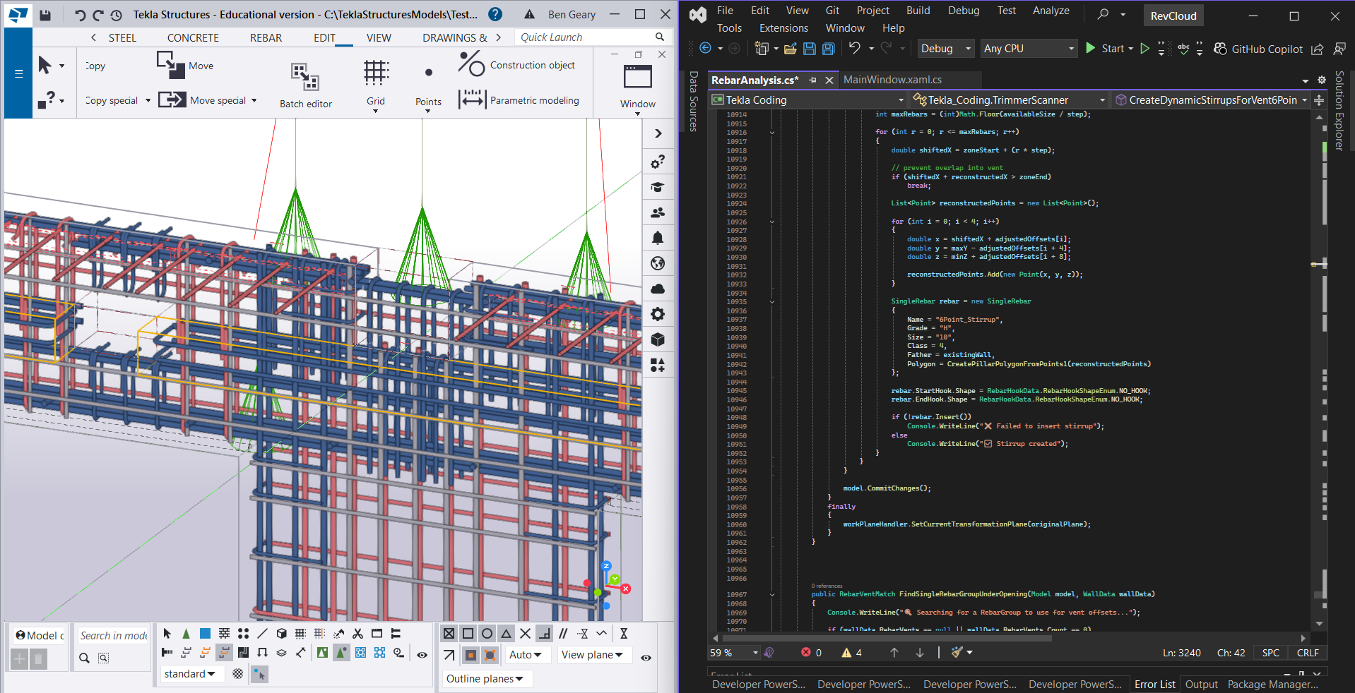Screen dimensions: 1355x693
Task: Switch to the REBAR ribbon tab
Action: pos(266,38)
